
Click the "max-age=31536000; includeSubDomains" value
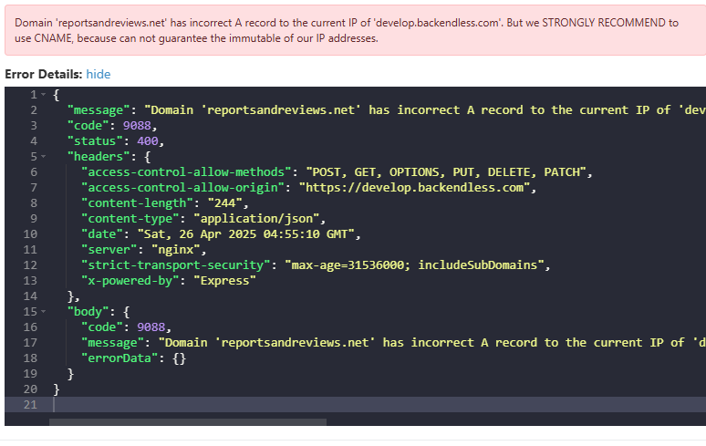[414, 265]
